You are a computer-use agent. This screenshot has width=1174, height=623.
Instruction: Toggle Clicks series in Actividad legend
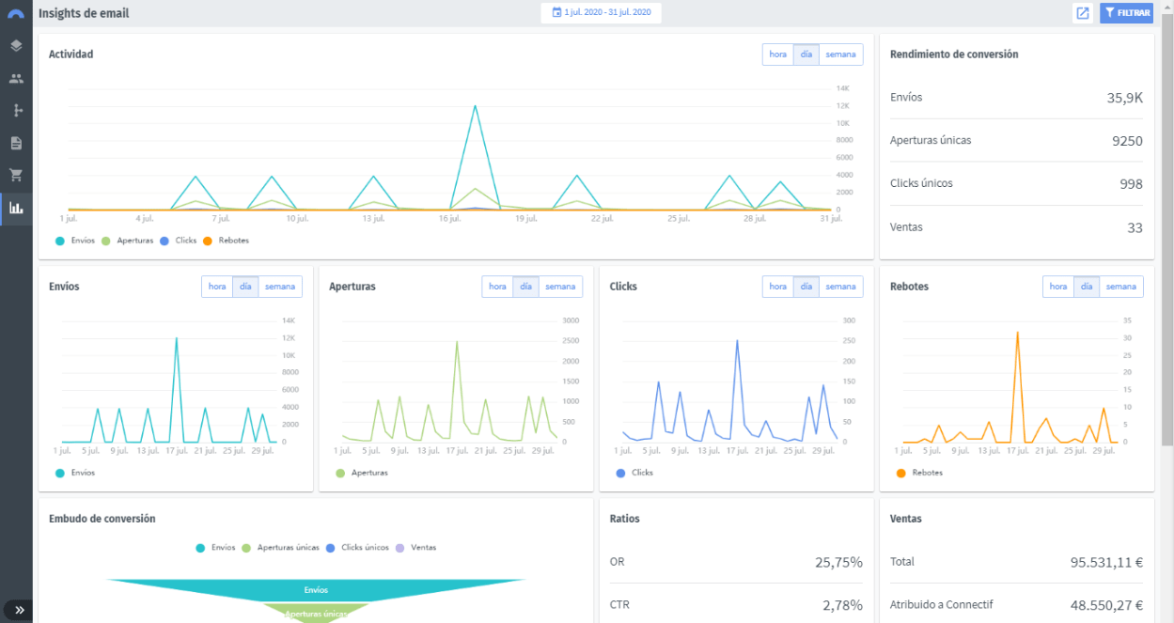click(178, 241)
